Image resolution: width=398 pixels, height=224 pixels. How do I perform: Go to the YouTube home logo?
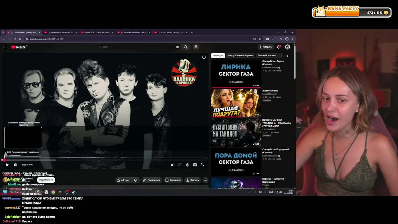(x=18, y=47)
